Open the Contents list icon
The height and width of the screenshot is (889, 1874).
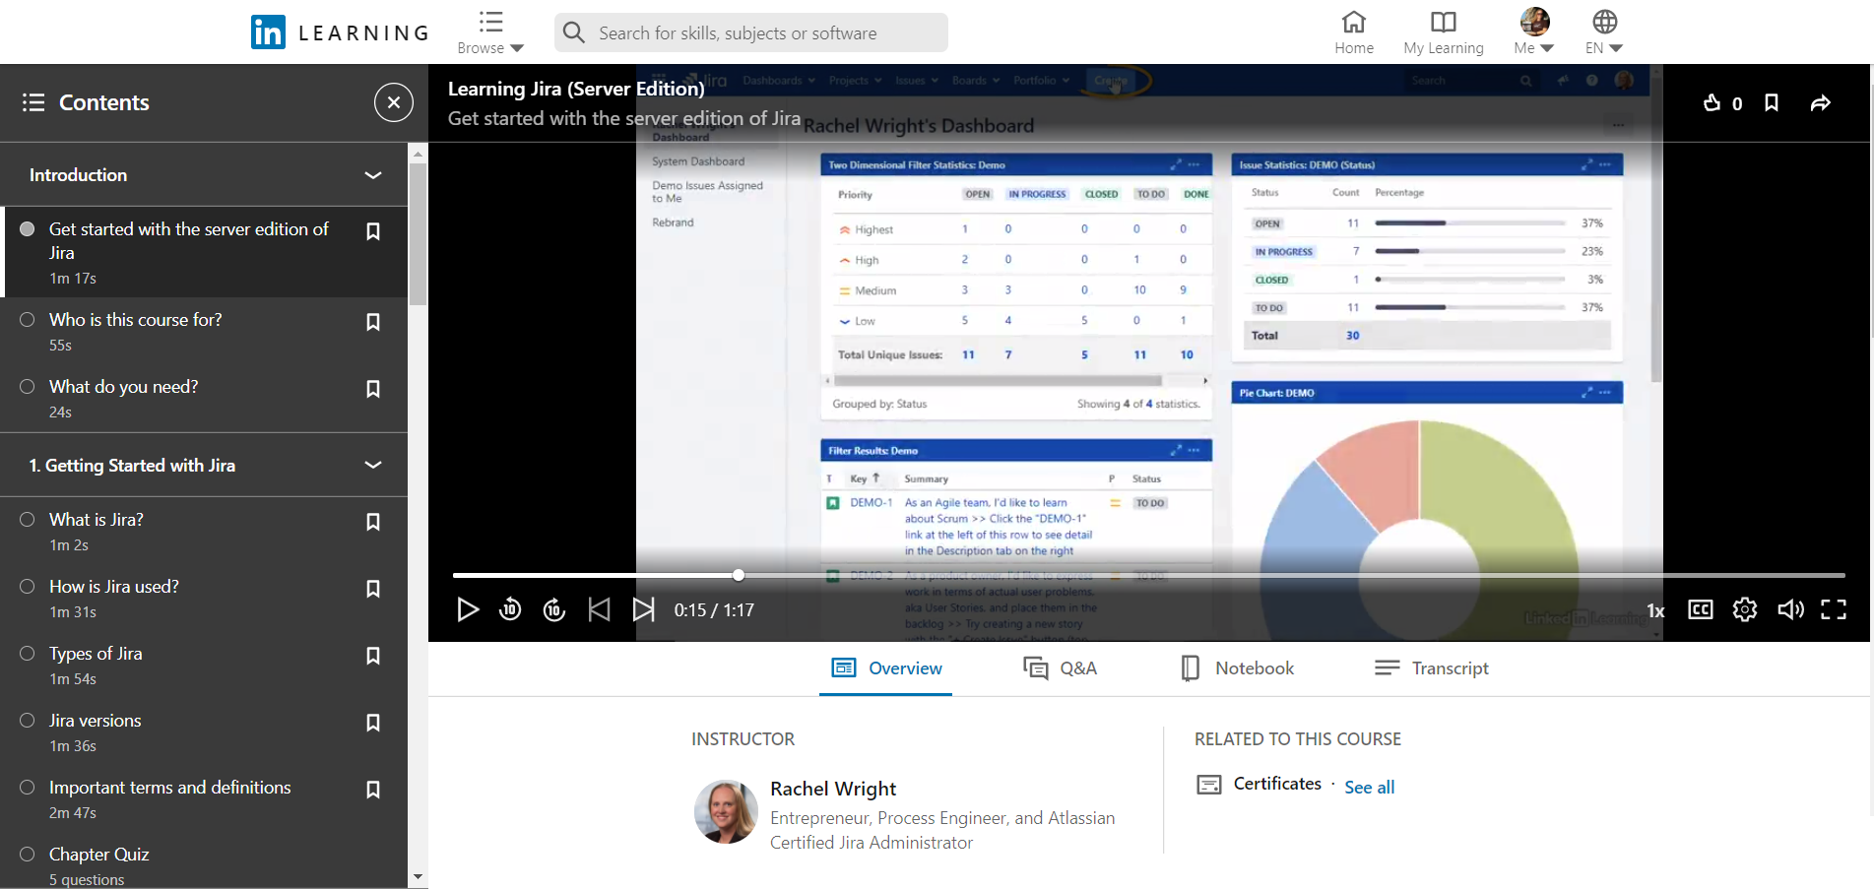32,101
